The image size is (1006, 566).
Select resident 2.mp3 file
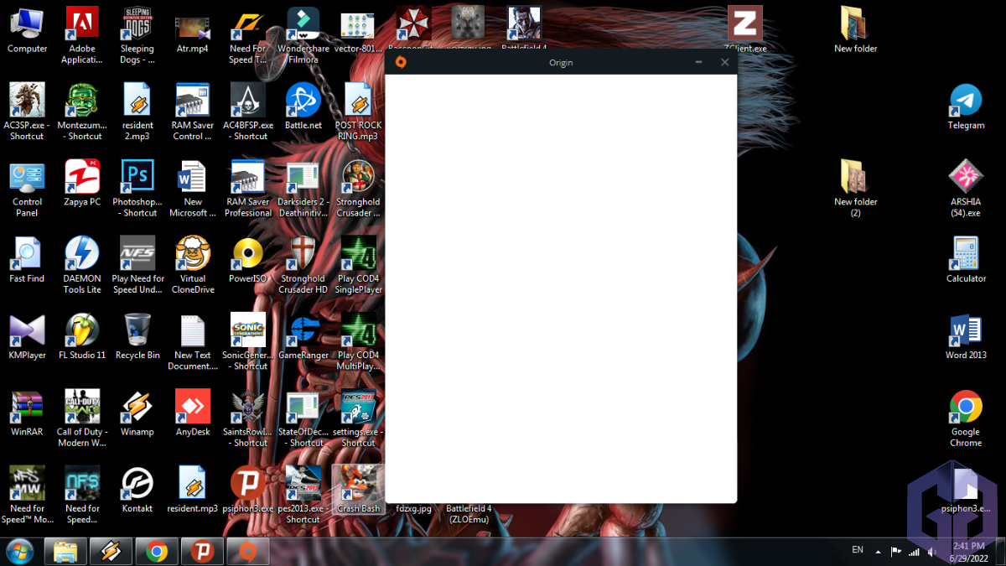coord(137,112)
